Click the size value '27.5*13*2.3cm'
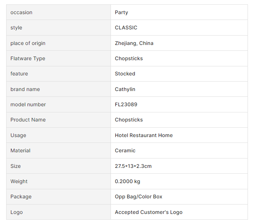Image resolution: width=257 pixels, height=223 pixels. [133, 166]
